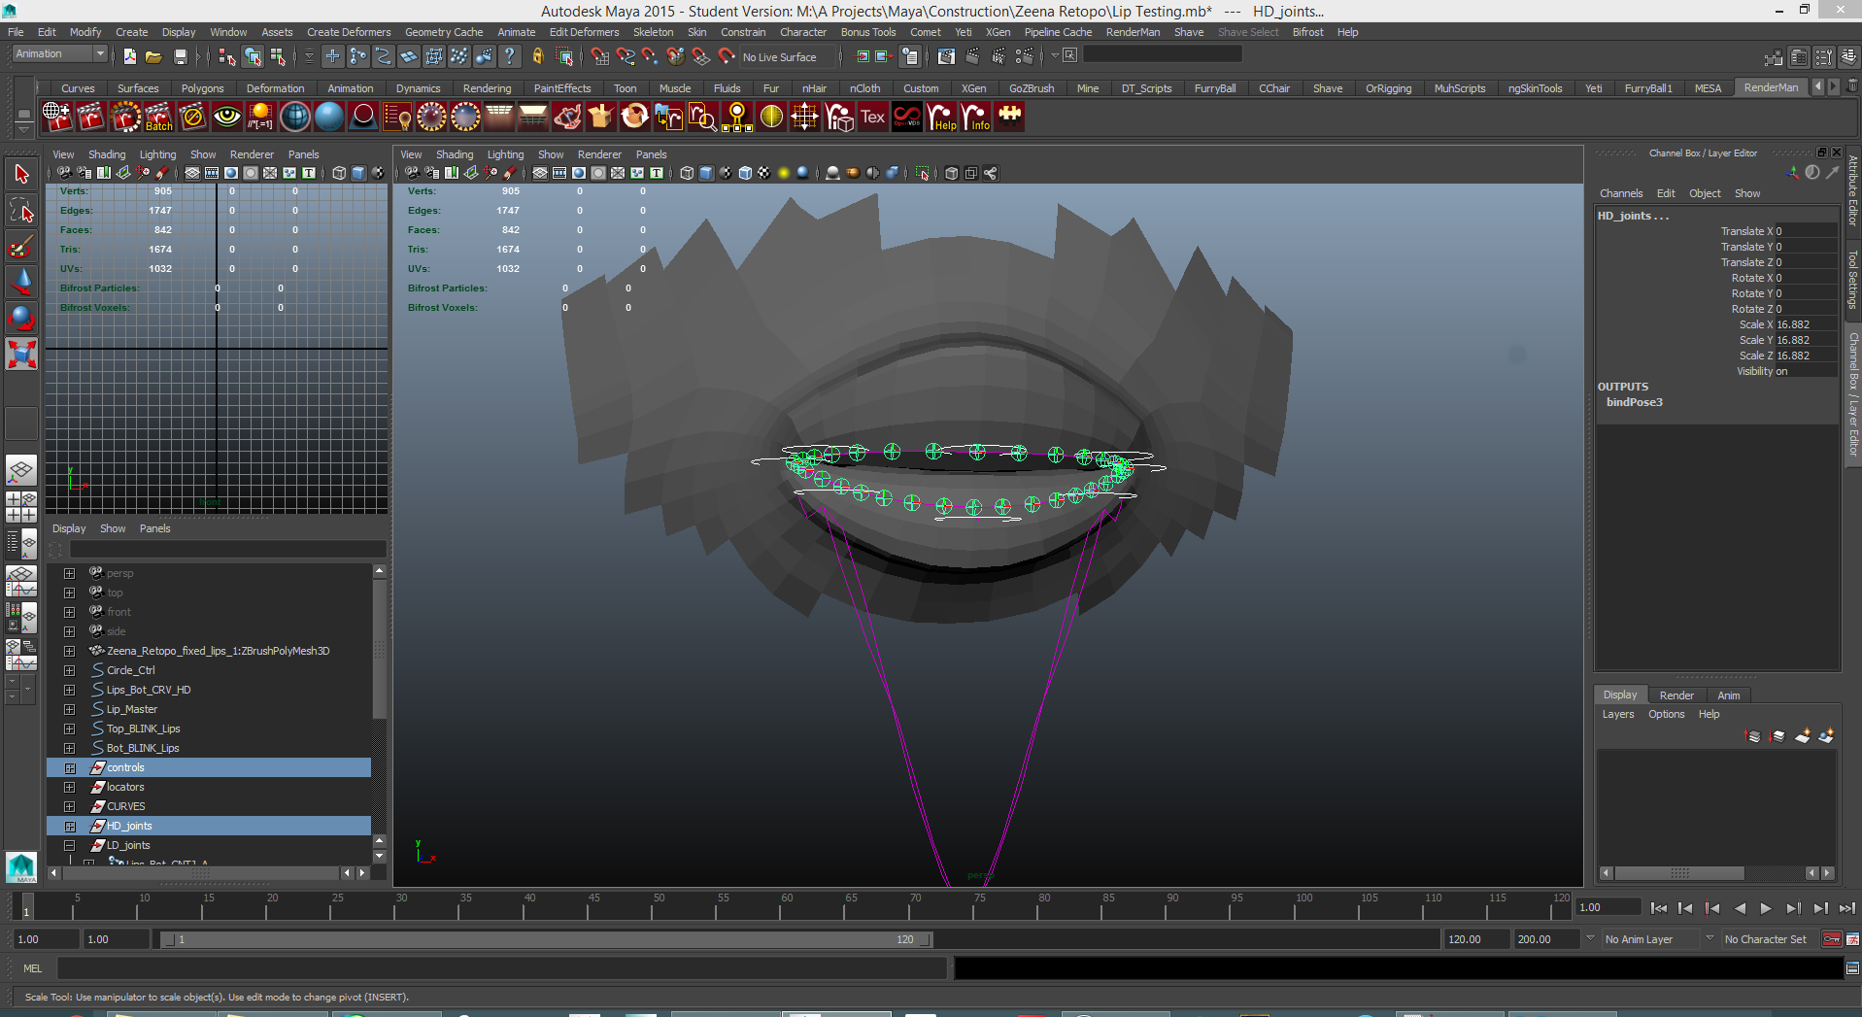Toggle snap to grids icon
Image resolution: width=1862 pixels, height=1017 pixels.
click(x=599, y=57)
